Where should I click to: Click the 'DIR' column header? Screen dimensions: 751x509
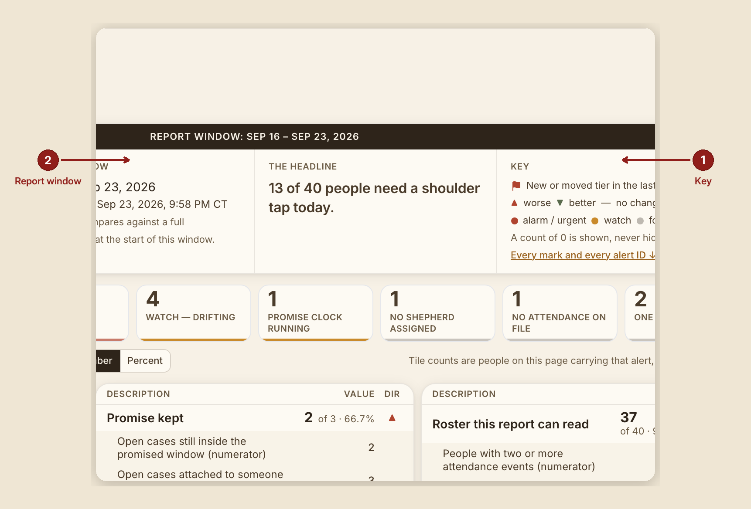click(392, 394)
